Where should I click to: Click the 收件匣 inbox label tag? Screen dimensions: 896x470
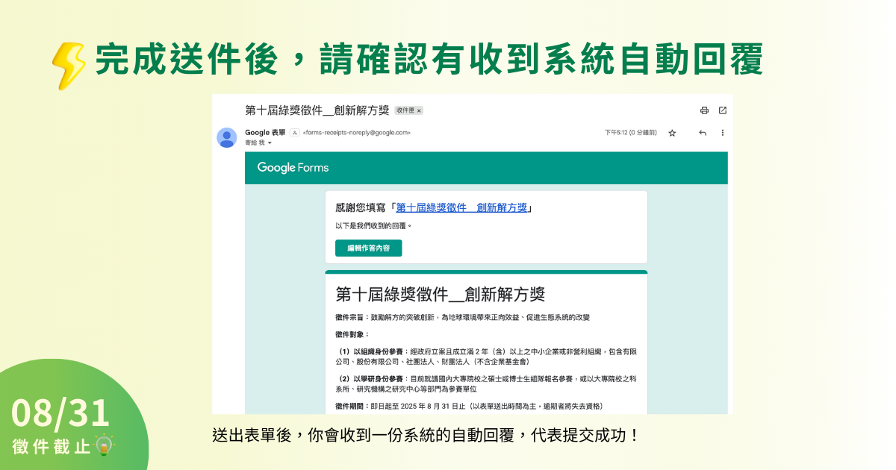click(405, 110)
